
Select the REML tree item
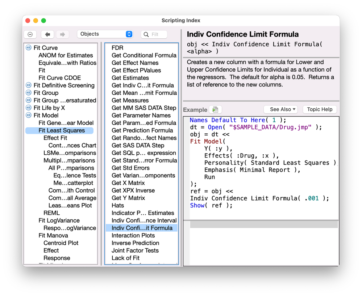[51, 213]
